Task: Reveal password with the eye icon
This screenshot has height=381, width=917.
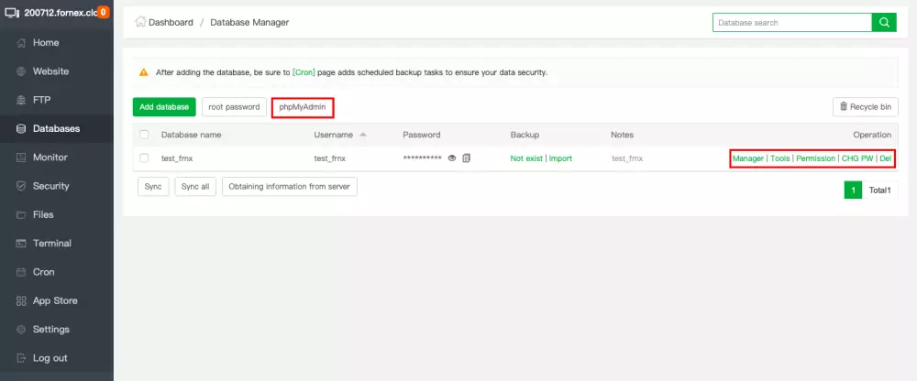Action: pos(451,158)
